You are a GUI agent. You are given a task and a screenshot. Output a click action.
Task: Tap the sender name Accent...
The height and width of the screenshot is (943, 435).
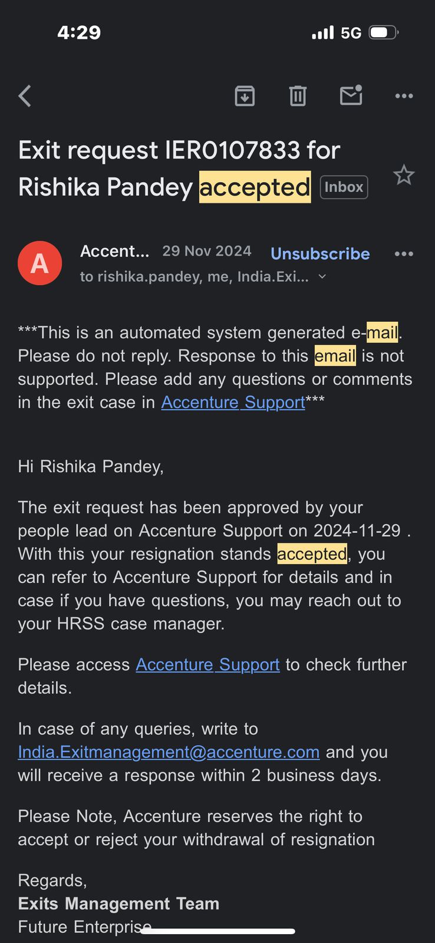click(x=114, y=251)
